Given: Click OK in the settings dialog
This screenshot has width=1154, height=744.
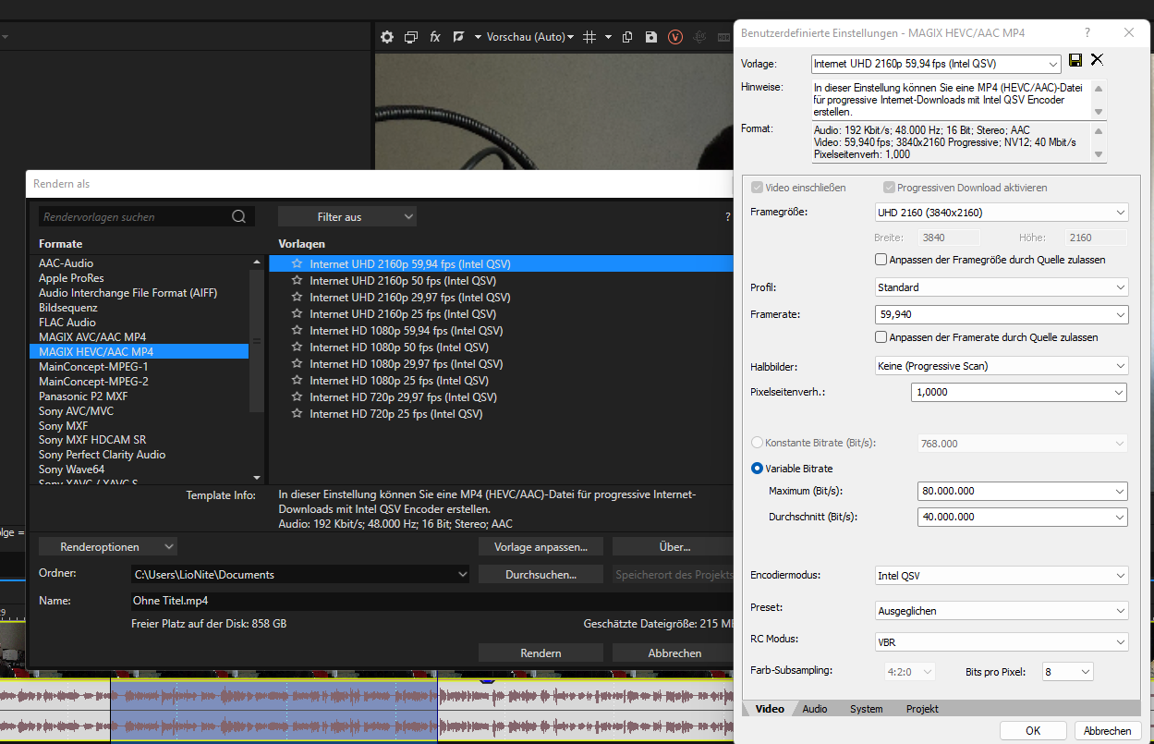Looking at the screenshot, I should click(x=1033, y=730).
